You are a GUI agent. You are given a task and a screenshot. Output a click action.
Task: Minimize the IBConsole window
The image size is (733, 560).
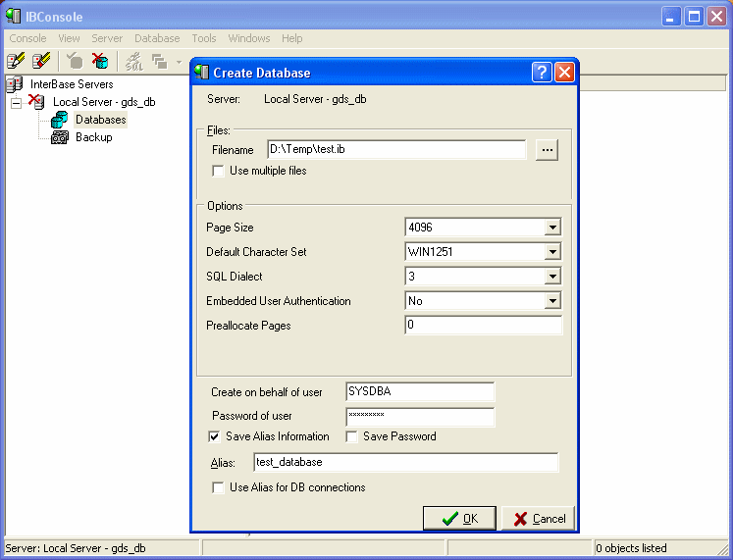(671, 17)
